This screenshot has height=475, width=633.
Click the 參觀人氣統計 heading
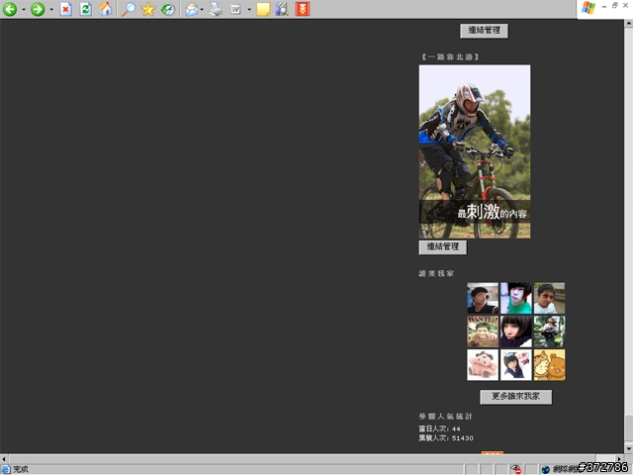[445, 416]
